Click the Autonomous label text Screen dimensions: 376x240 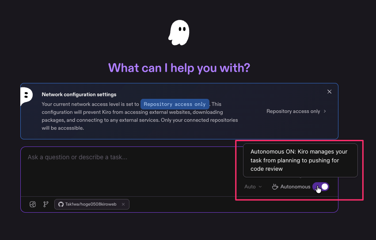click(295, 187)
